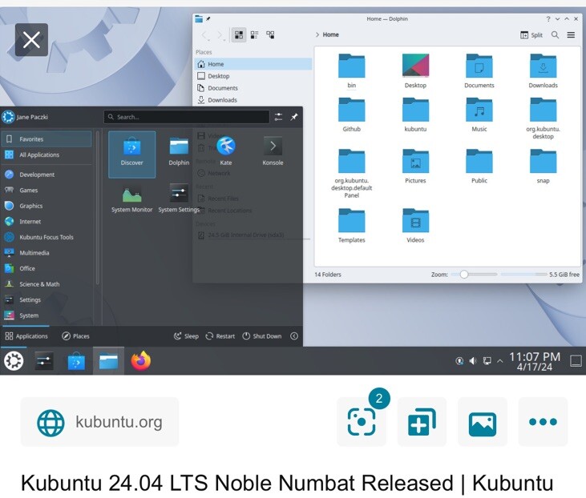Select the Desktop folder icon in file view
The width and height of the screenshot is (586, 498).
click(415, 71)
